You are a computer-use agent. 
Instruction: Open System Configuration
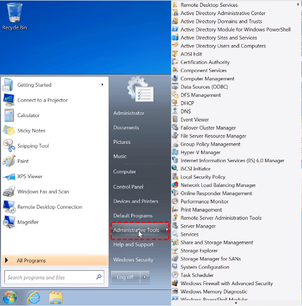point(205,267)
